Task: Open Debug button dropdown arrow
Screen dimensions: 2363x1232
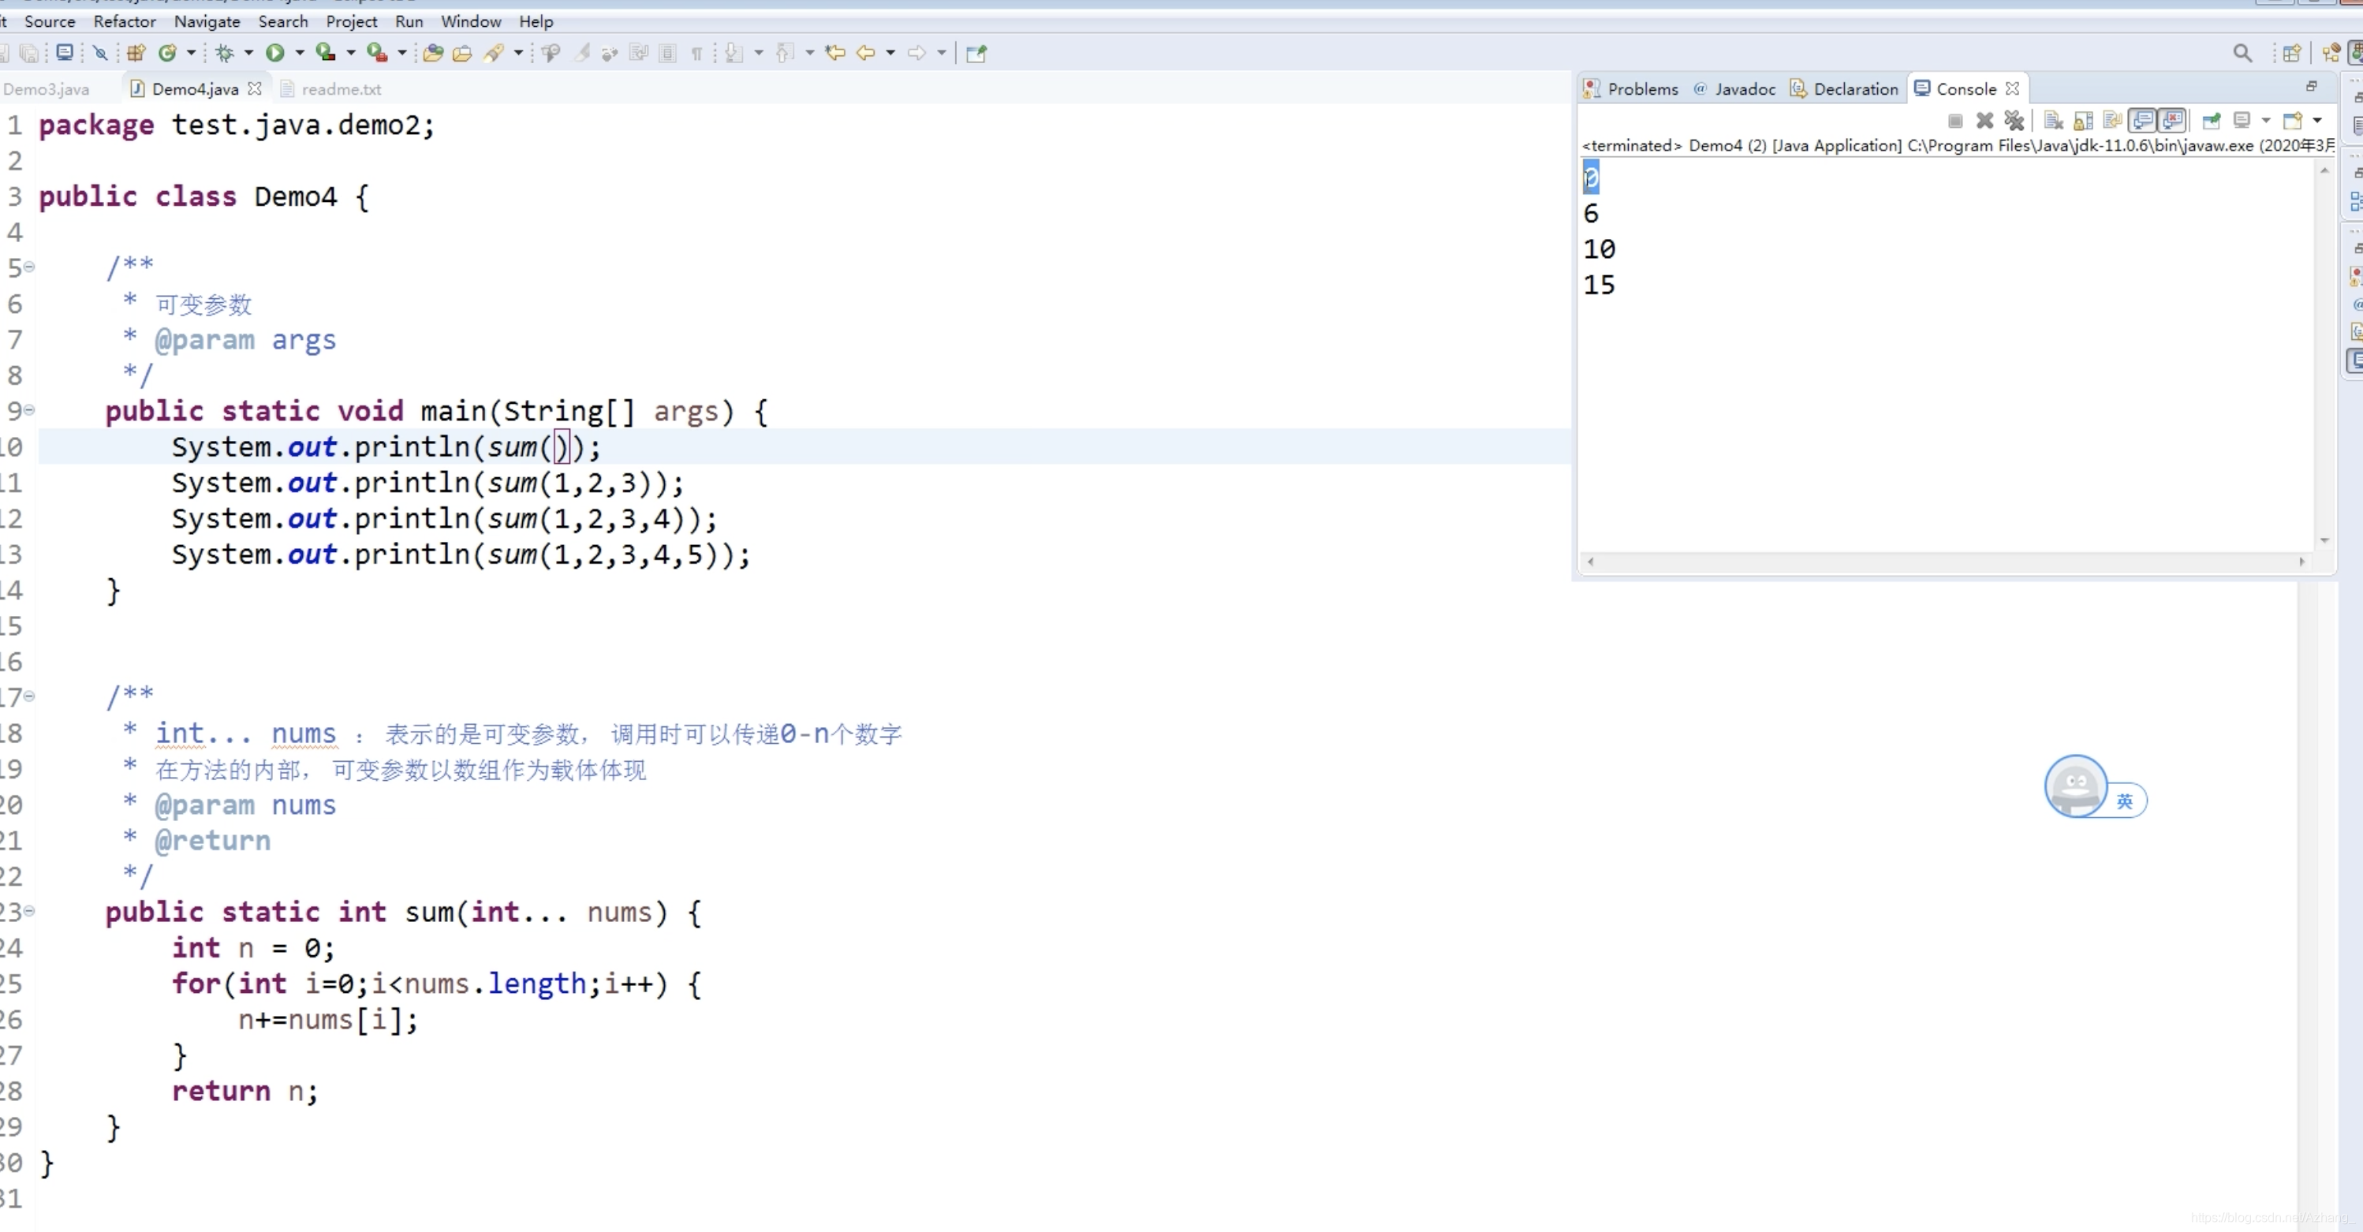Action: [248, 53]
